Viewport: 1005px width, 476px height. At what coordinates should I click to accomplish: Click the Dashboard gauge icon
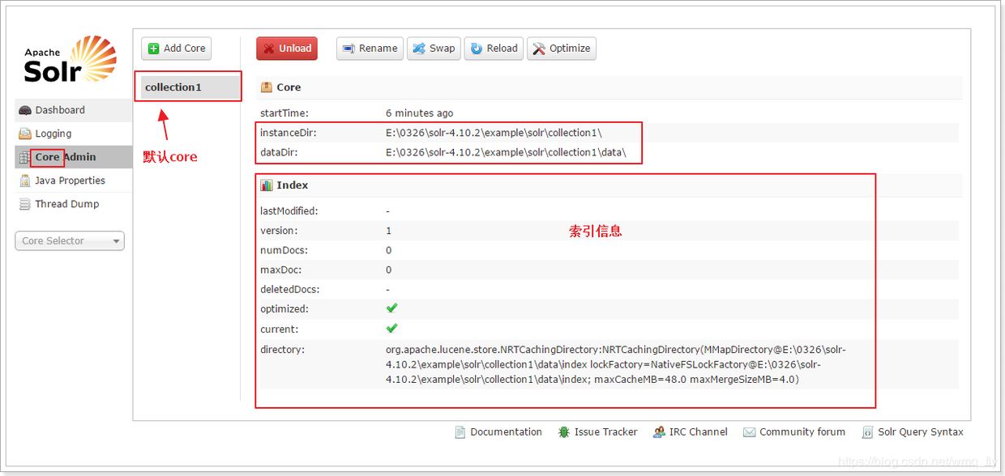click(x=25, y=110)
